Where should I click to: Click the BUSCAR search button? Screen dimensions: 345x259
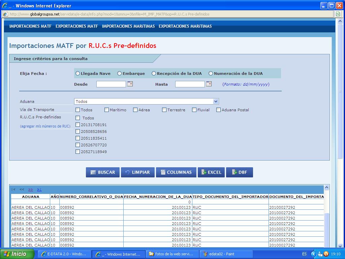click(103, 172)
